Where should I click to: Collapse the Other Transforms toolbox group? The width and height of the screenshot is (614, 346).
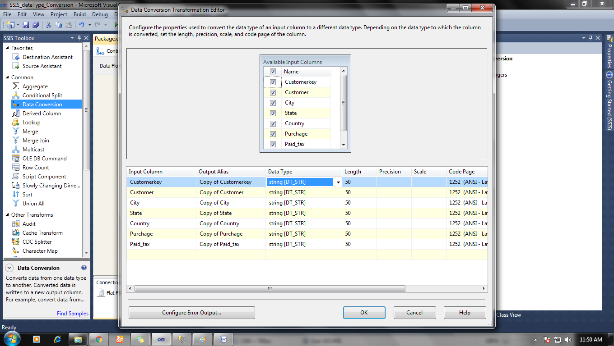click(7, 215)
